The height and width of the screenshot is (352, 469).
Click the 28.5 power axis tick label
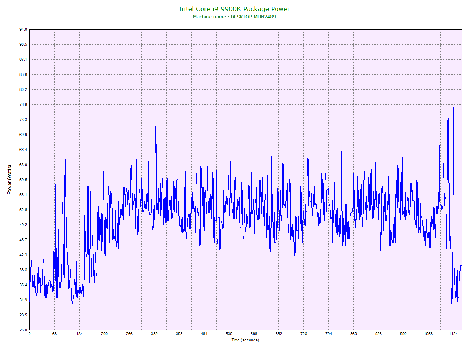pos(23,315)
